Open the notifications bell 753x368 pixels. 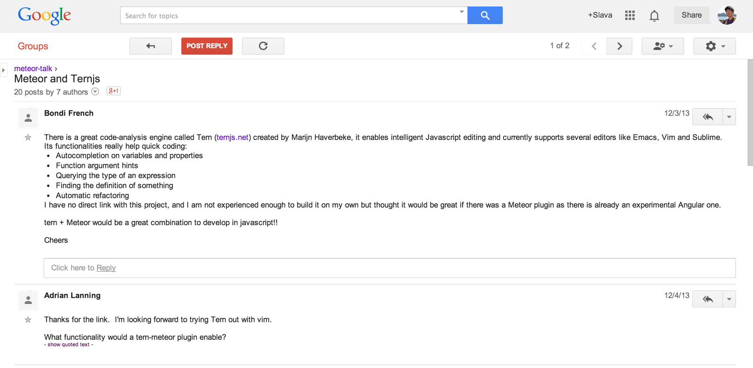[x=654, y=16]
